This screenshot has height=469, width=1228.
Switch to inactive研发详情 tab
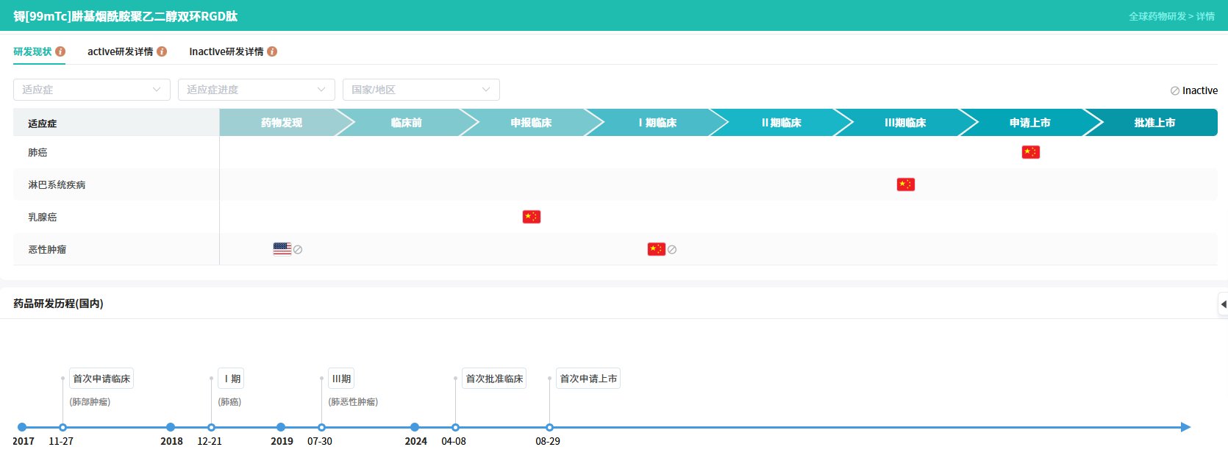pos(226,51)
